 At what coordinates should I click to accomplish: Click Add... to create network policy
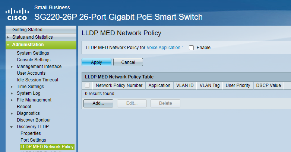98,103
